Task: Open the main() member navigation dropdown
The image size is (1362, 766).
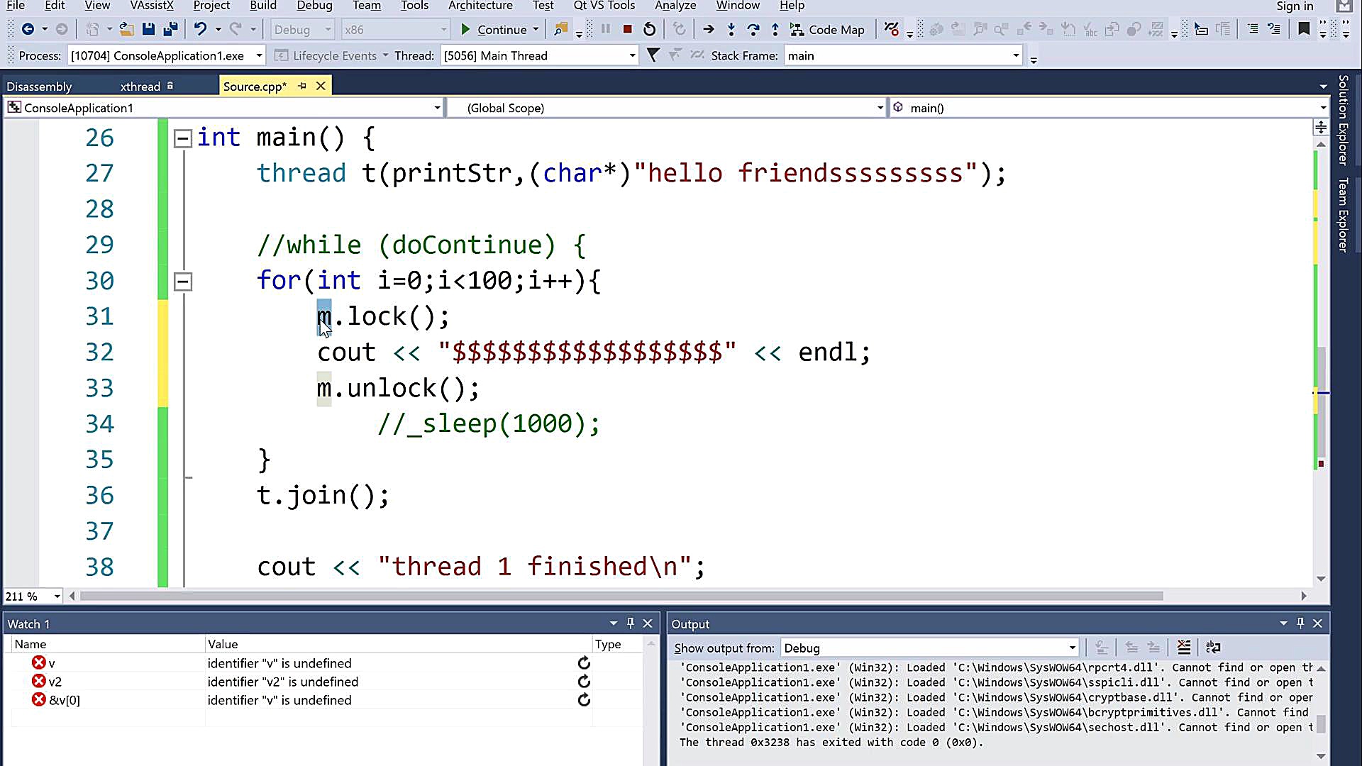Action: click(1323, 108)
